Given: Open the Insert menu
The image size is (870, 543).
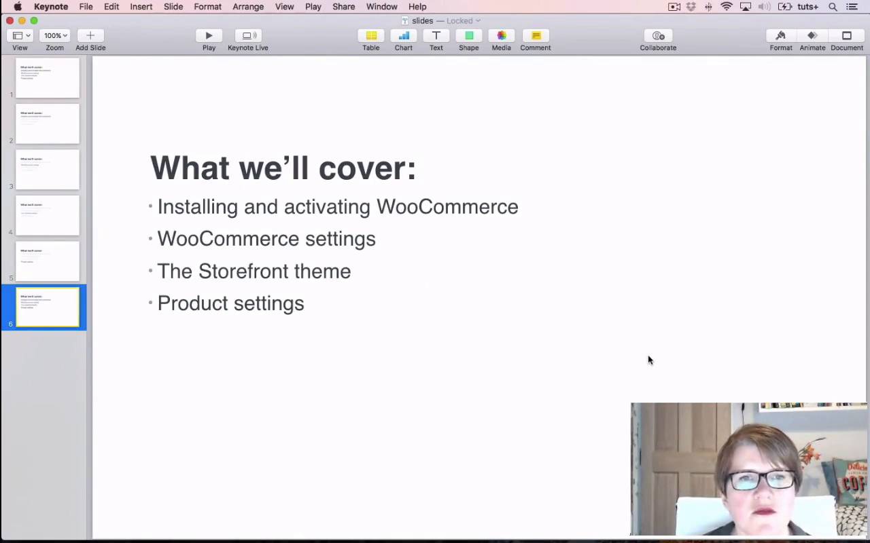Looking at the screenshot, I should tap(141, 7).
